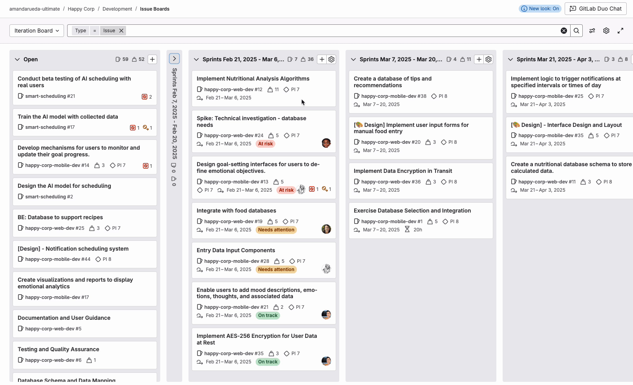Screen dimensions: 633x385
Task: Collapse the Sprints Mar 7 - Mar 20 list
Action: pyautogui.click(x=353, y=59)
